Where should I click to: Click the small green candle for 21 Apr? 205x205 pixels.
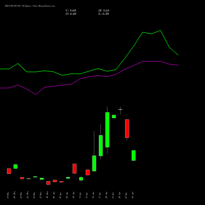click(114, 116)
